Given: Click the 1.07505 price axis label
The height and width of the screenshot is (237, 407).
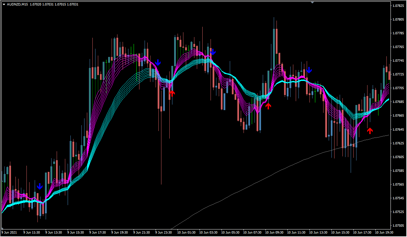Looking at the screenshot, I should tap(398, 226).
